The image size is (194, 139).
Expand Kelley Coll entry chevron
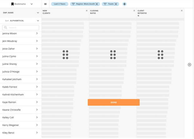tap(37, 117)
